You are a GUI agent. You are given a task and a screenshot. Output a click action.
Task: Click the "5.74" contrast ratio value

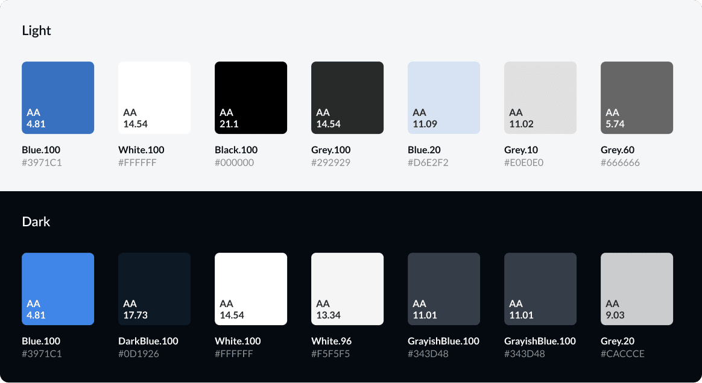click(615, 124)
